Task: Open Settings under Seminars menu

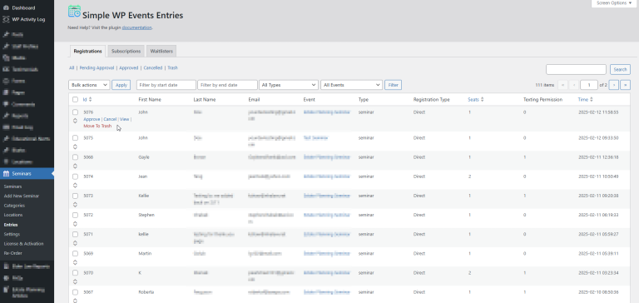Action: (x=12, y=234)
